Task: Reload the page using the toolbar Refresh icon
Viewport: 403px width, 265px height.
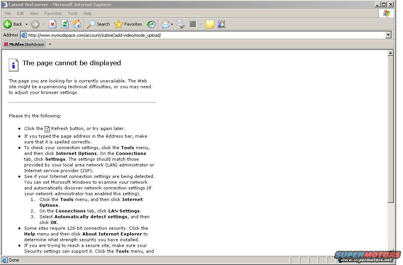Action: 65,24
